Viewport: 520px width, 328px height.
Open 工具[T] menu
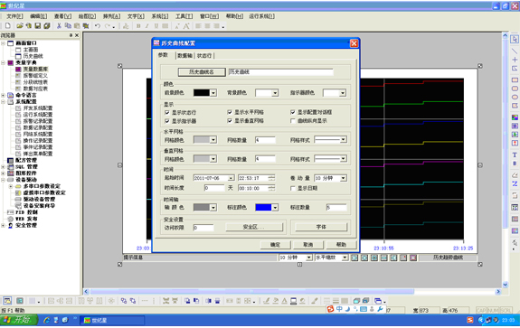point(184,16)
